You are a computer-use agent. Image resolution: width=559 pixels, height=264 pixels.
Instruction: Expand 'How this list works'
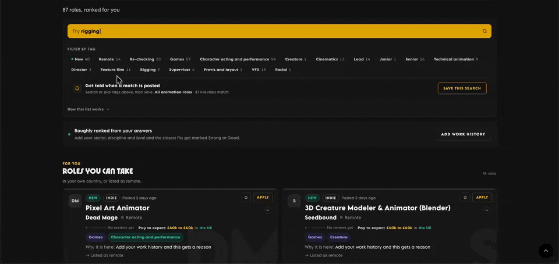click(89, 109)
